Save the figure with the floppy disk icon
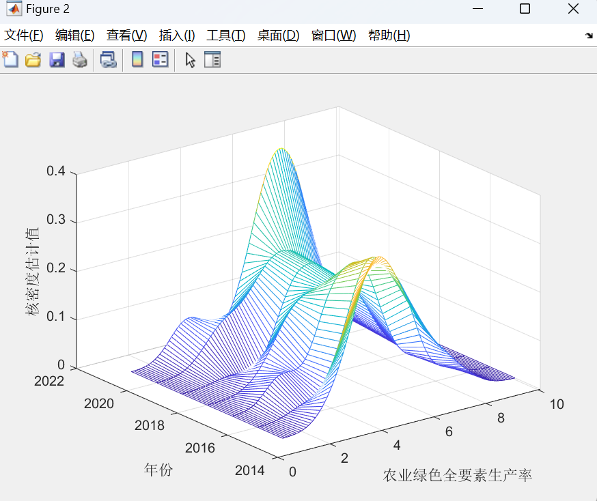 click(x=57, y=60)
